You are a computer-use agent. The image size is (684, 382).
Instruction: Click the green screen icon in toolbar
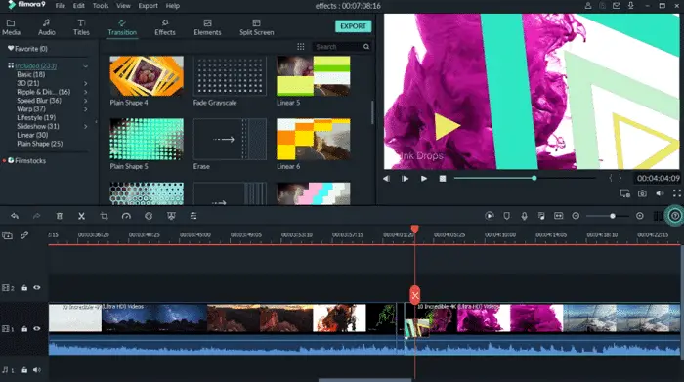point(171,216)
